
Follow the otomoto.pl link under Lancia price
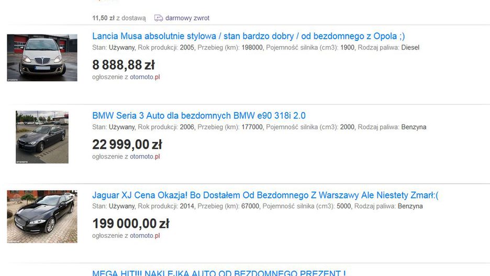pyautogui.click(x=145, y=77)
